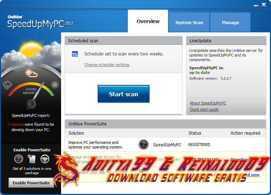Image resolution: width=271 pixels, height=195 pixels.
Task: Click the Uniblue SpeedUpMyPC 2012 logo
Action: point(40,22)
